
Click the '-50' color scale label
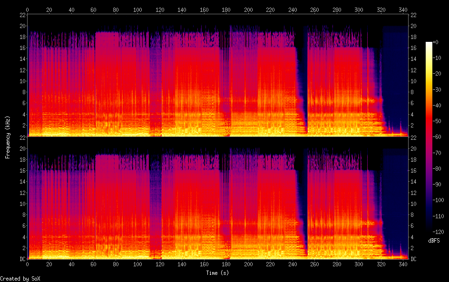coord(437,121)
